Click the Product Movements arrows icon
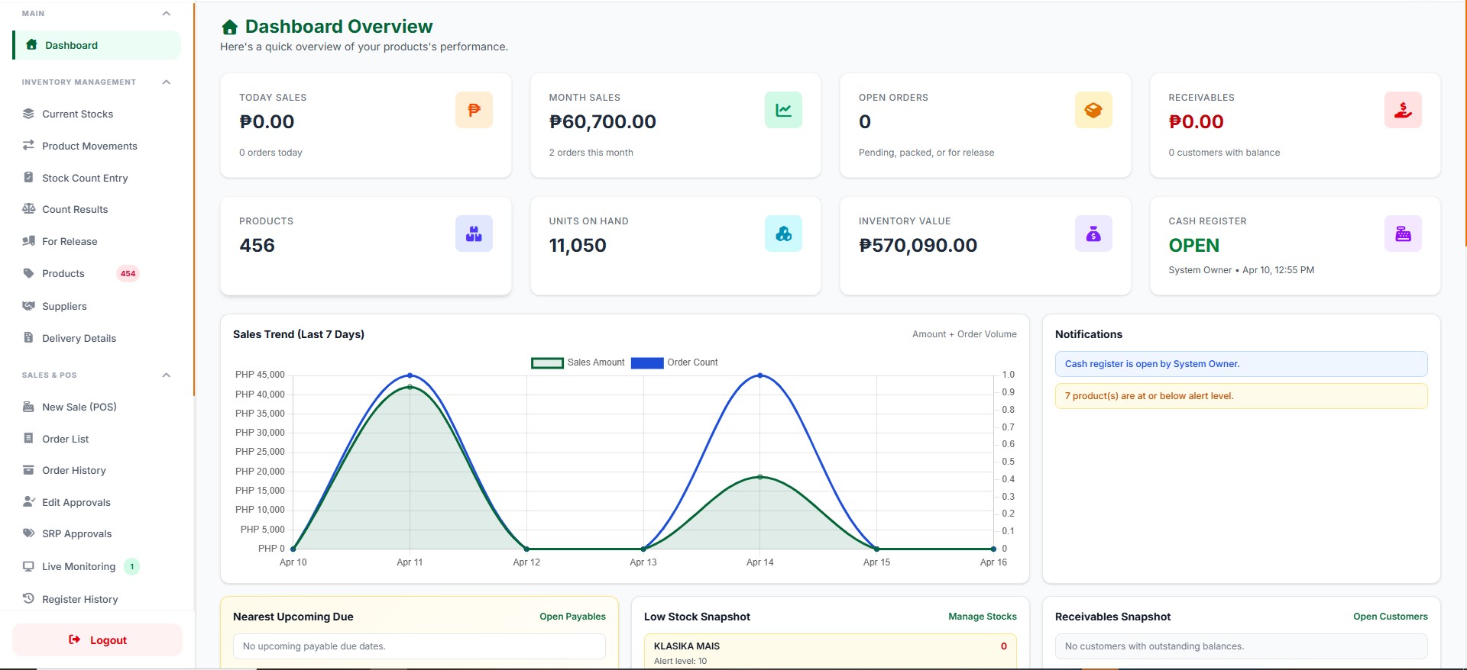Screen dimensions: 1467x670 tap(28, 145)
